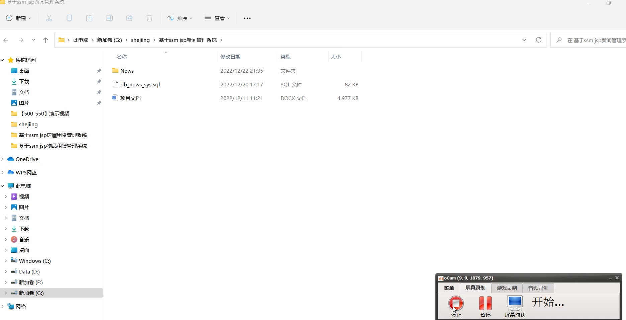Stop recording with oCam 停止 button

(x=456, y=306)
